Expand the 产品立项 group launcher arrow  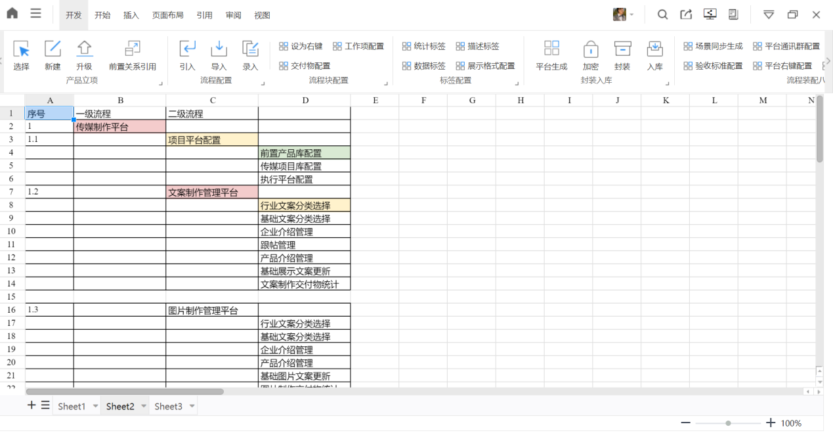pos(160,83)
